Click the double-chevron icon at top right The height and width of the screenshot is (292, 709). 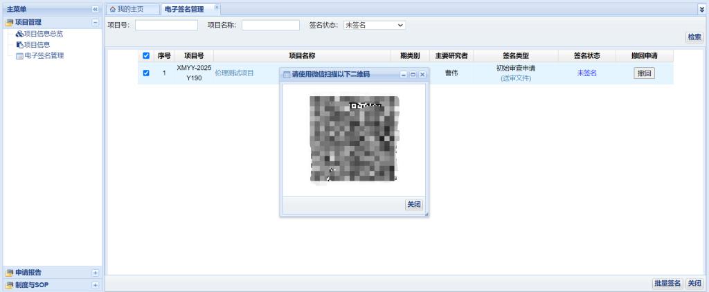tap(702, 9)
